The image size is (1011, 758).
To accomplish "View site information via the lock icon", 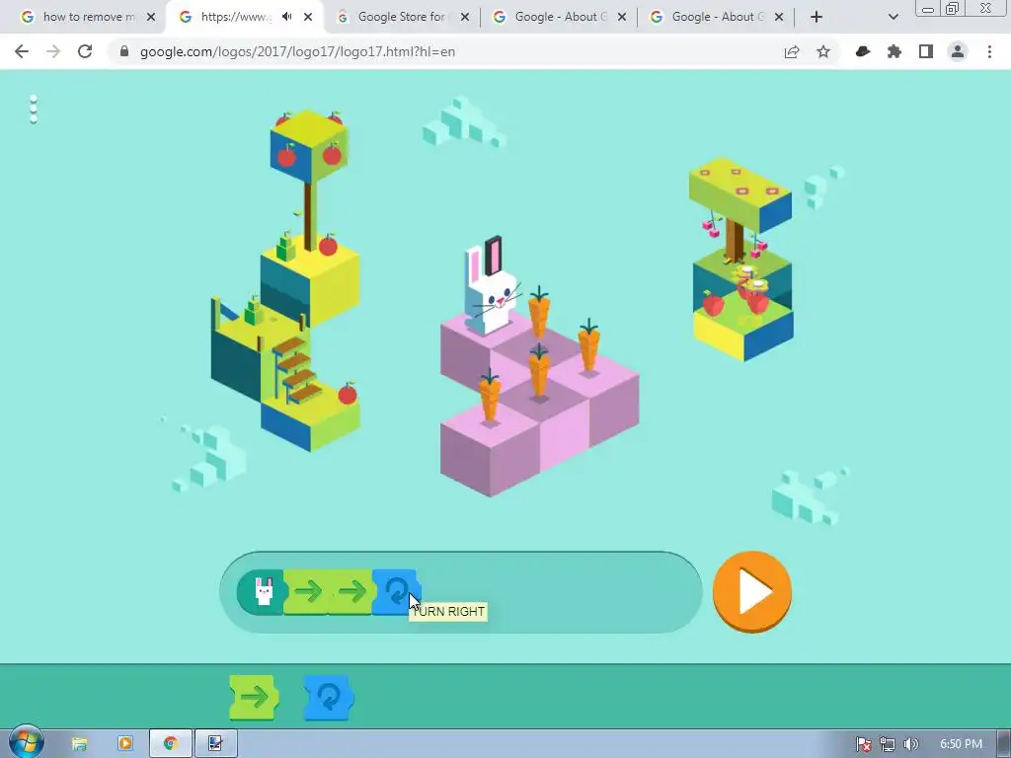I will [x=124, y=51].
